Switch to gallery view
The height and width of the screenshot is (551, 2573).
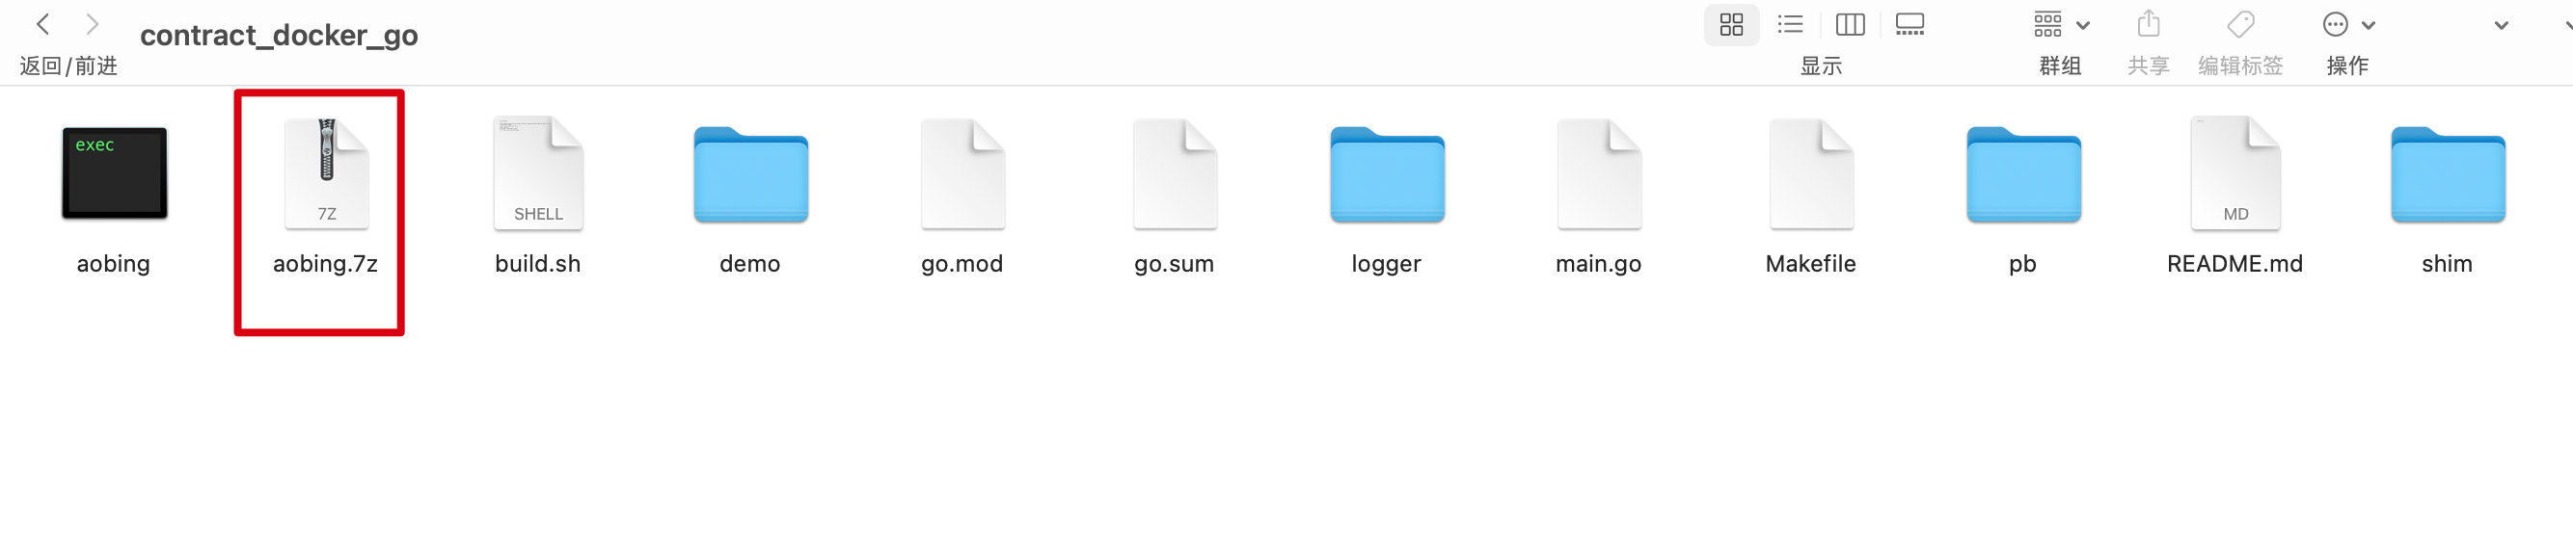tap(1909, 24)
